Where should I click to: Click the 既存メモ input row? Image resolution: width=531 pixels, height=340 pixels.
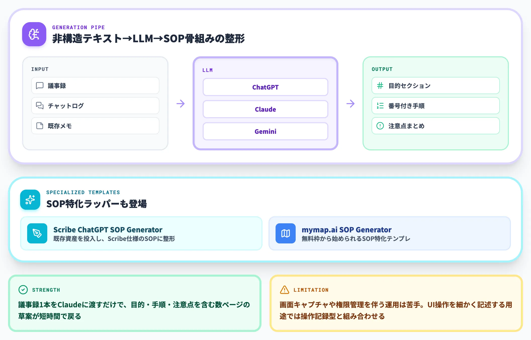point(95,126)
